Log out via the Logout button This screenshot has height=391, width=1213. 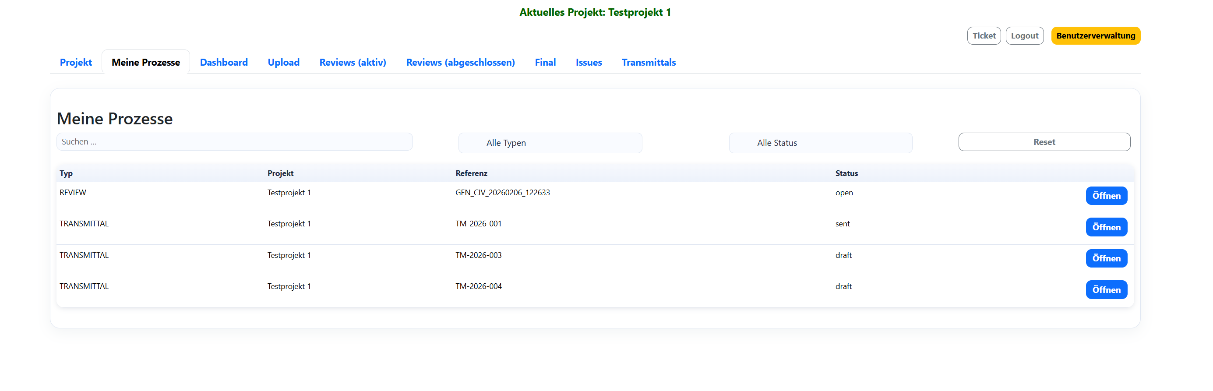click(1024, 36)
